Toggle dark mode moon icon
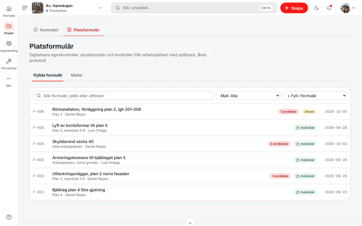The width and height of the screenshot is (362, 226). coord(316,8)
